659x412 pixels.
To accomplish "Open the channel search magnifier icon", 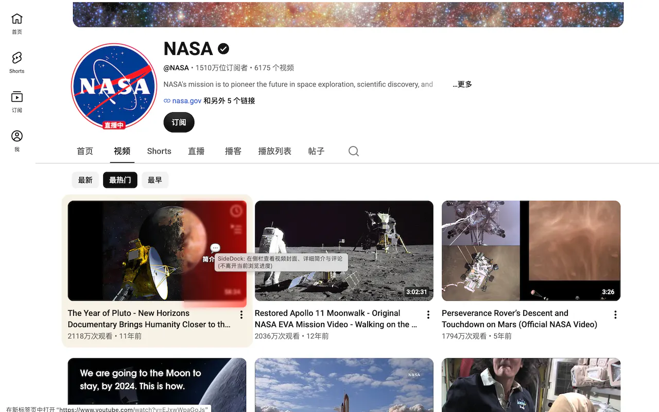I will 354,151.
